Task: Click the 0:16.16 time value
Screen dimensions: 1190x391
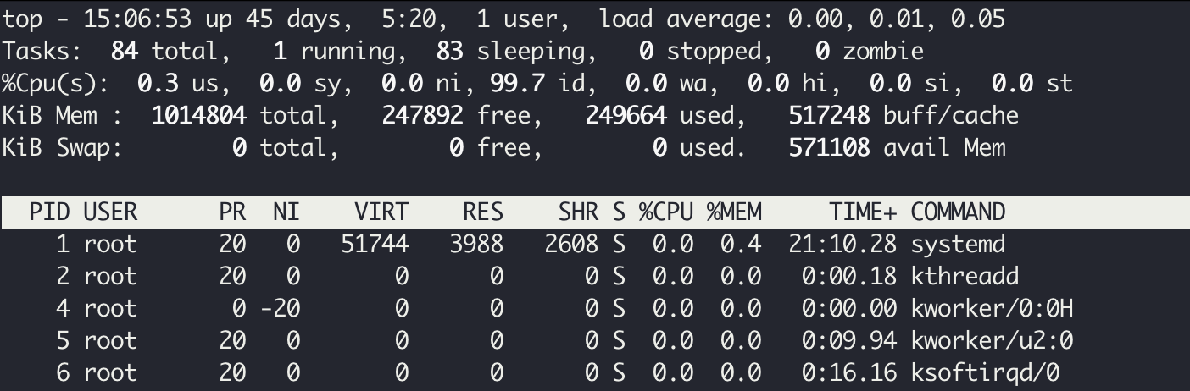Action: (848, 373)
